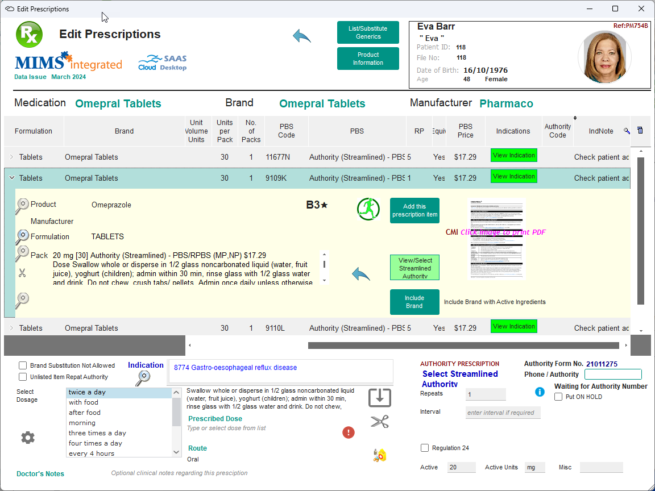Click the scissors icon near Prescribed Dose
655x491 pixels.
(380, 421)
